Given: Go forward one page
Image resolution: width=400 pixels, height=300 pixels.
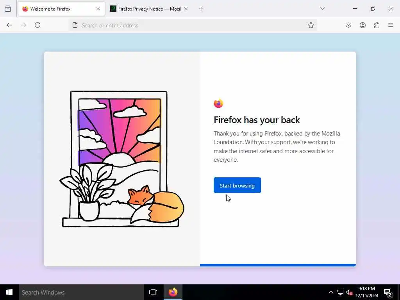Looking at the screenshot, I should [23, 25].
